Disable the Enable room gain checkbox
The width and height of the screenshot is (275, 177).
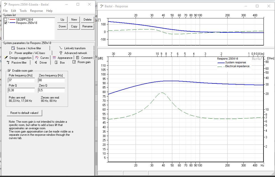tap(10, 71)
